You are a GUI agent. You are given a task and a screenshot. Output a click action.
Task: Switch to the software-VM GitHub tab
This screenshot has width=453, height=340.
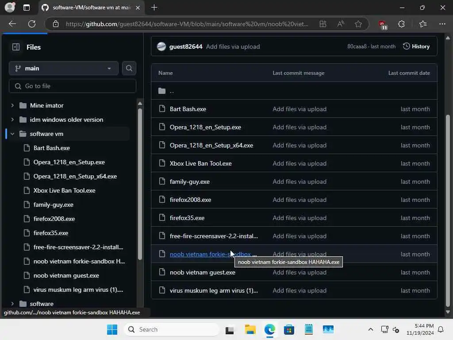click(x=91, y=8)
